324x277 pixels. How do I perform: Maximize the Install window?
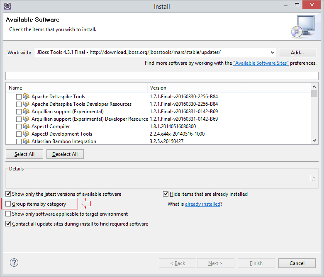[297, 5]
